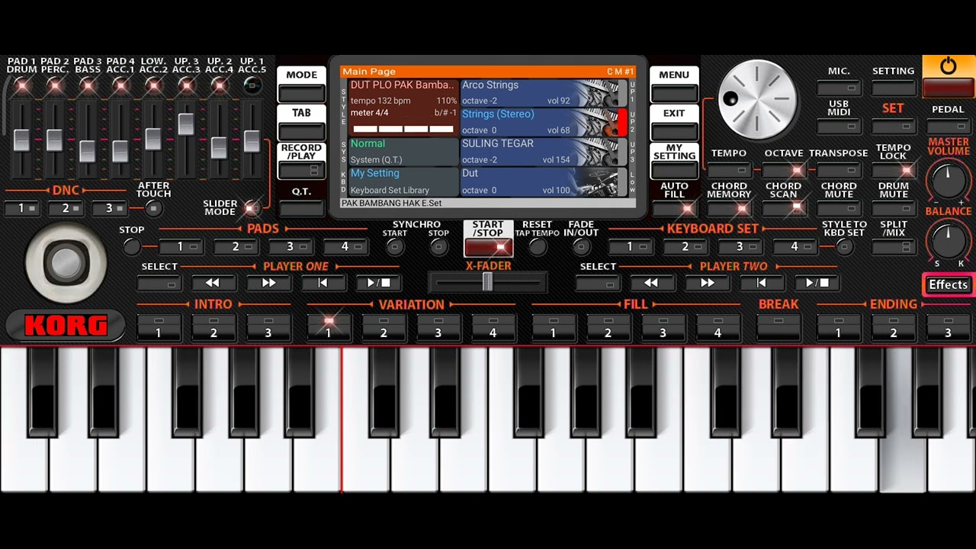Move the X-FADER slider

point(487,283)
